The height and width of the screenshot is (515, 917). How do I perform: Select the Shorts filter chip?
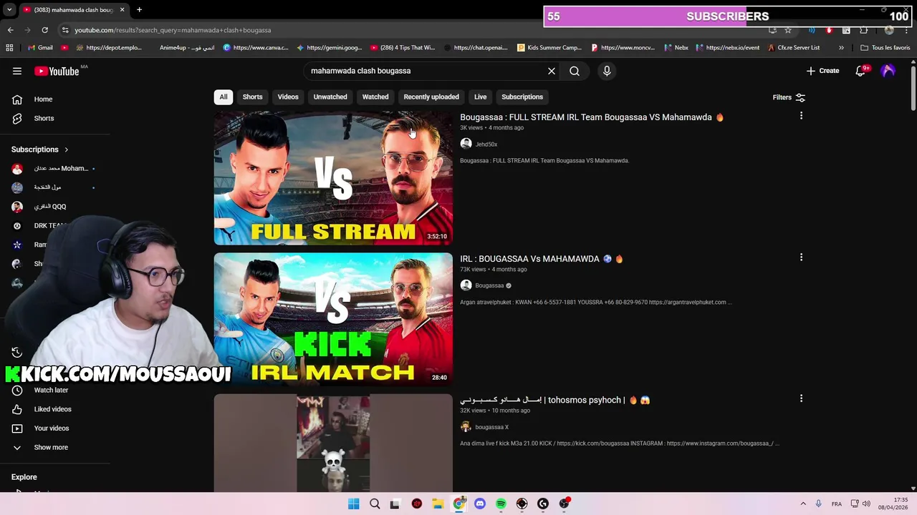[x=252, y=97]
